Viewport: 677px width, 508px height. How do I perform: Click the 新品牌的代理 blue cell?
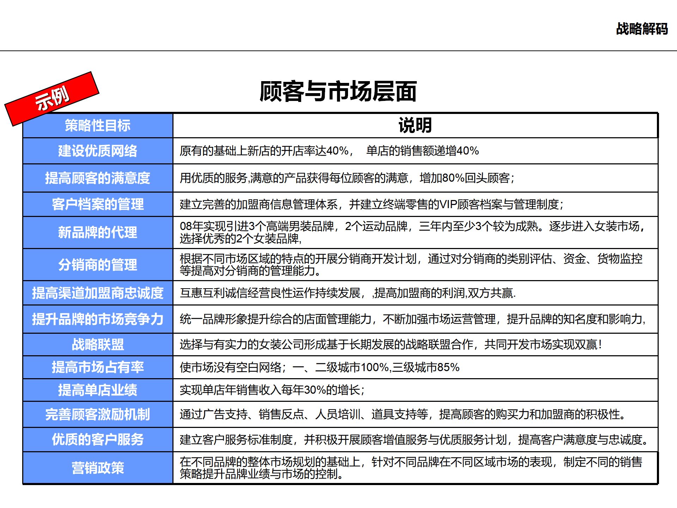point(98,232)
